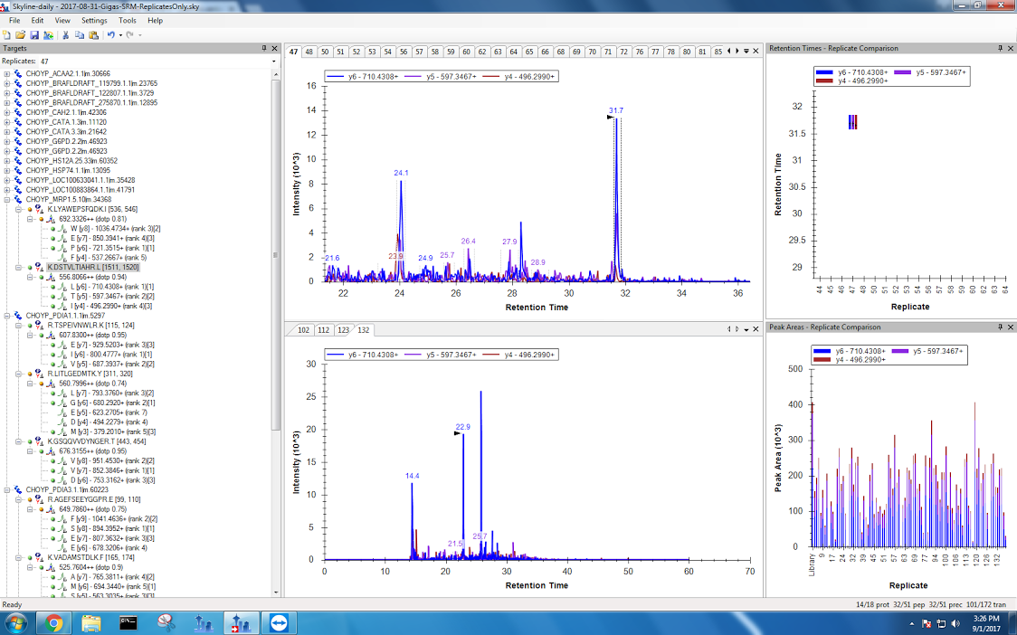
Task: Open the undo history dropdown arrow
Action: (x=119, y=34)
